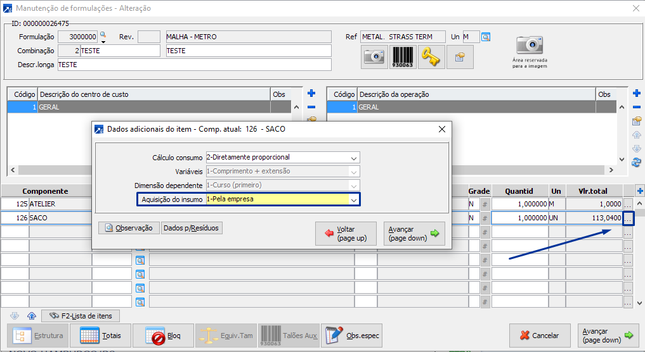Click the # grade button on SACO row
The height and width of the screenshot is (352, 645).
(x=485, y=218)
